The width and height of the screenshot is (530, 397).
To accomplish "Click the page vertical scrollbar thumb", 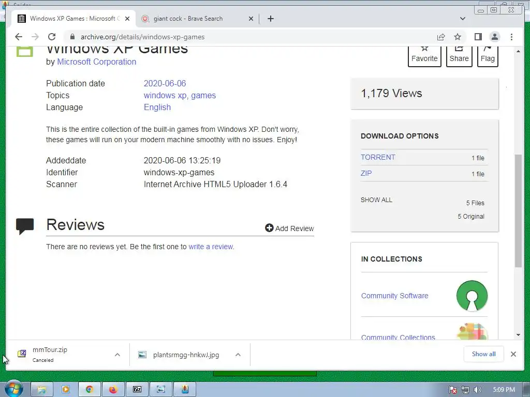I will pos(518,211).
